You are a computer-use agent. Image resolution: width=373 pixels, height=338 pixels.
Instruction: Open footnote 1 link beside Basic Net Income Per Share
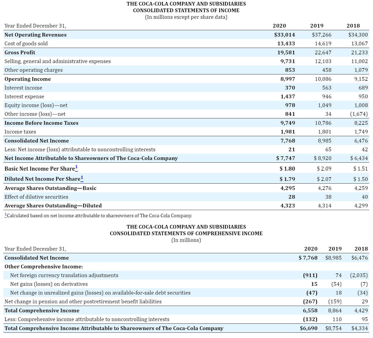pos(76,167)
